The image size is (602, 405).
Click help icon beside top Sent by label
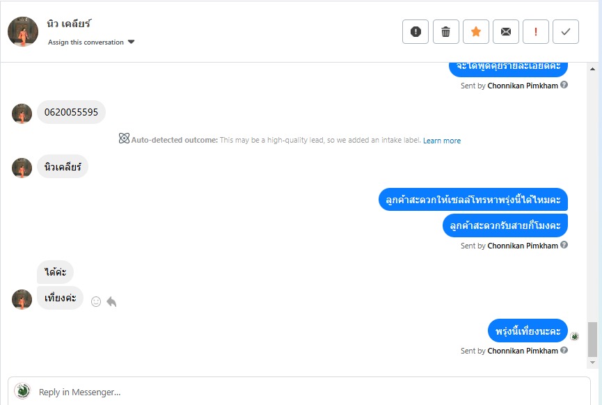[x=564, y=85]
